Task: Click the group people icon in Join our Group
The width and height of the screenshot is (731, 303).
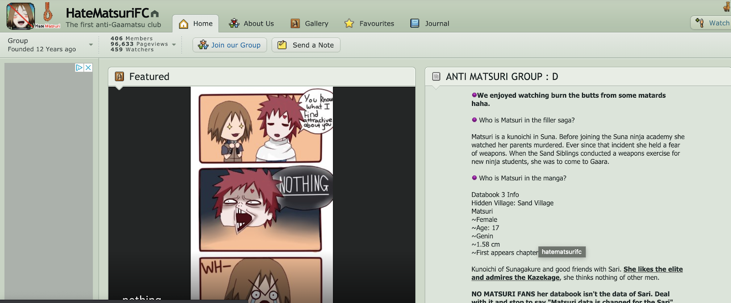Action: click(203, 45)
